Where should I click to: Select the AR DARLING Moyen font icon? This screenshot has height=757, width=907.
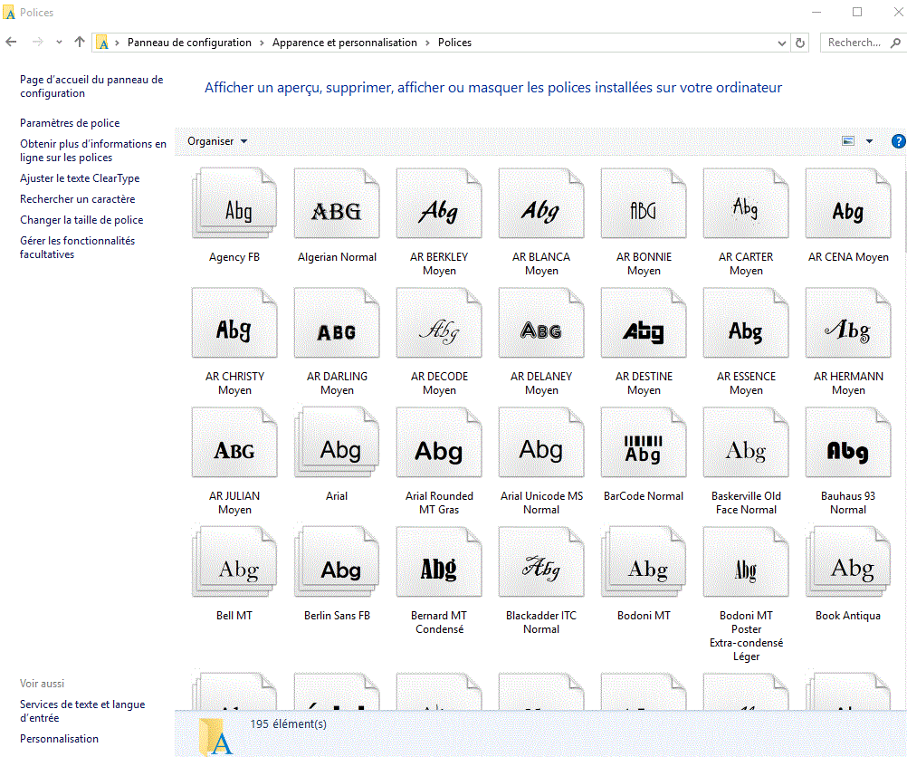pos(337,322)
